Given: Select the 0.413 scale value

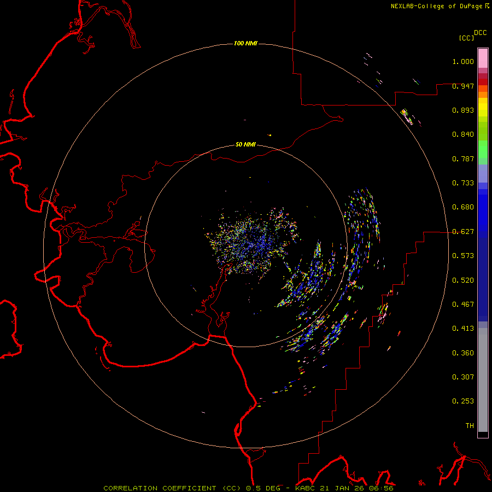Looking at the screenshot, I should coord(463,329).
